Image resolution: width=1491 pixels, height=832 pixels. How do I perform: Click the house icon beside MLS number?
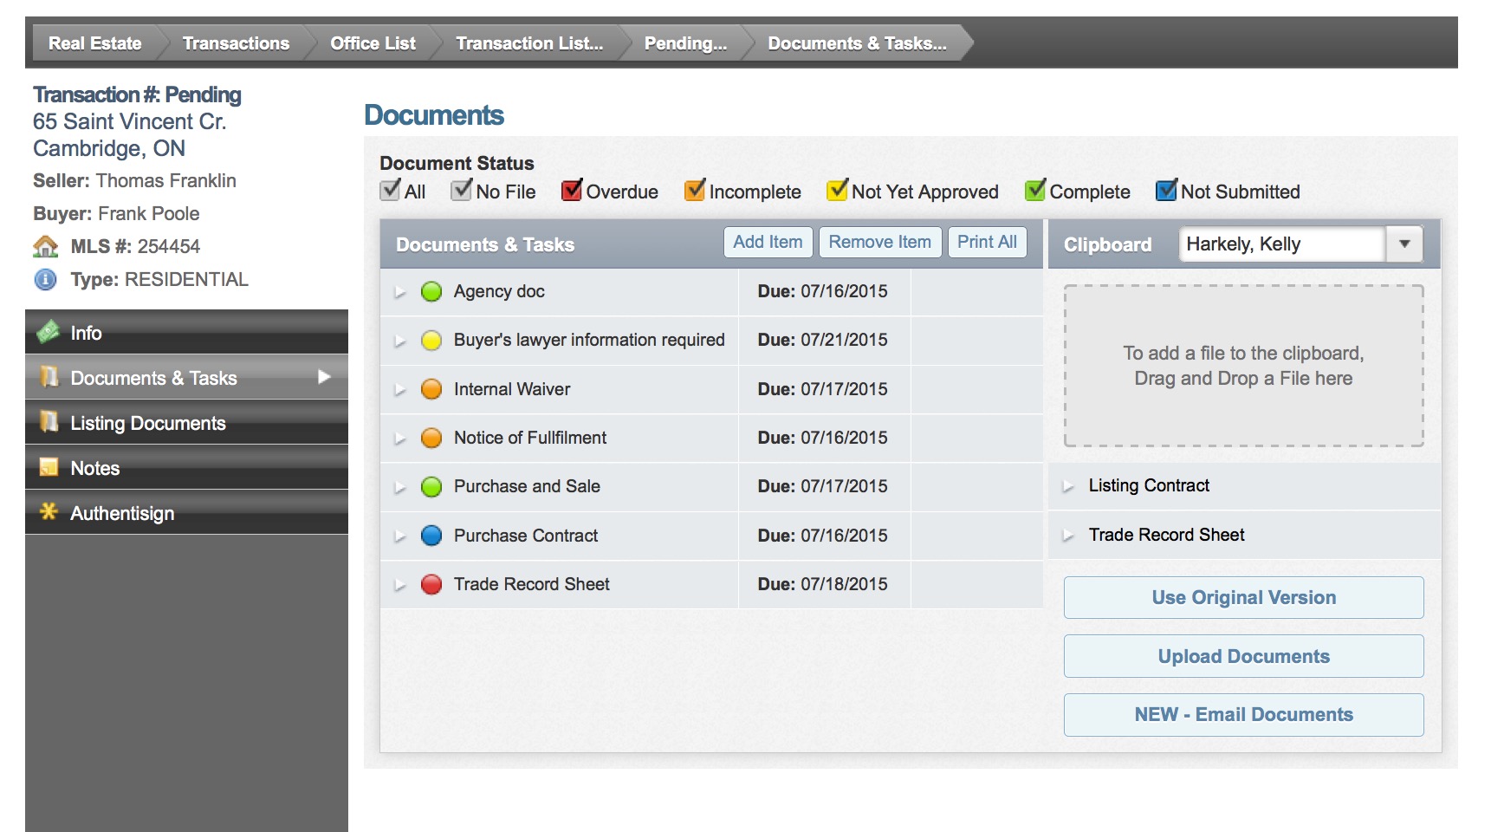pyautogui.click(x=45, y=246)
